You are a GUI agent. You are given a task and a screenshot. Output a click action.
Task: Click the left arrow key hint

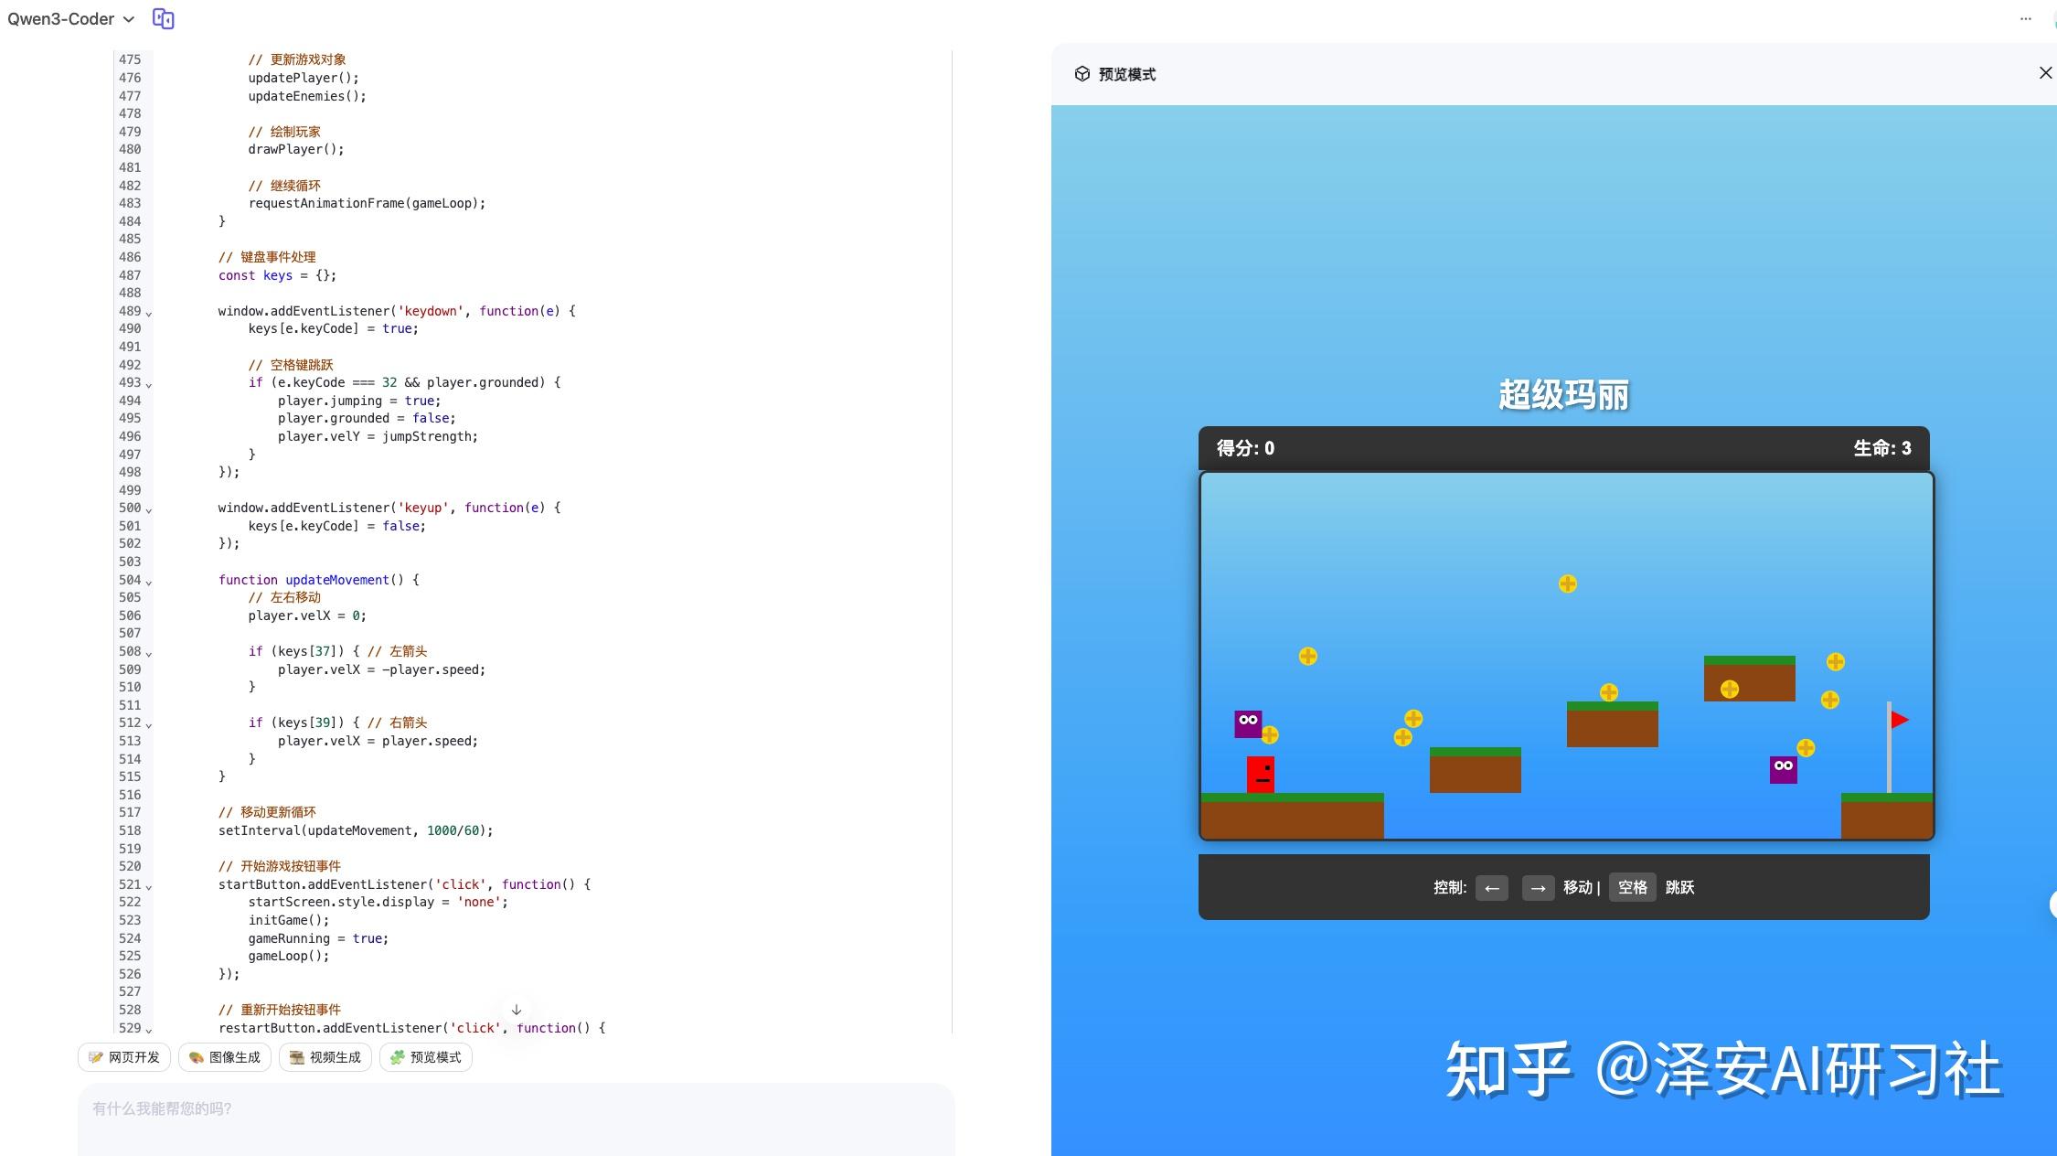pyautogui.click(x=1491, y=888)
